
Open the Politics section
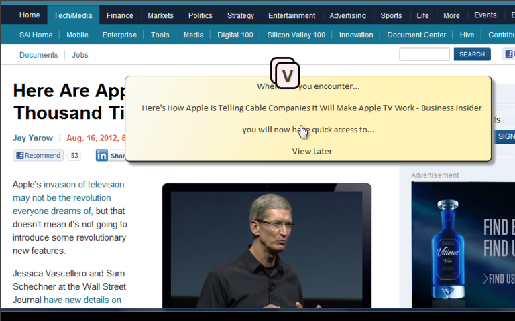(x=201, y=15)
